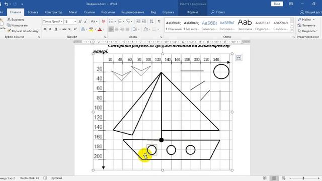Open ribbon display options icon
322x181 pixels.
pos(291,4)
